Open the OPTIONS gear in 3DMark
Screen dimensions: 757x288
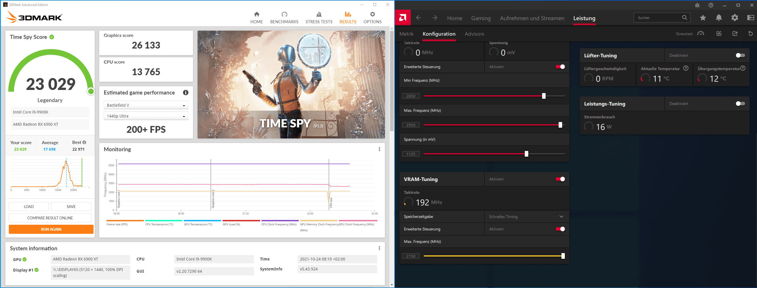[372, 14]
